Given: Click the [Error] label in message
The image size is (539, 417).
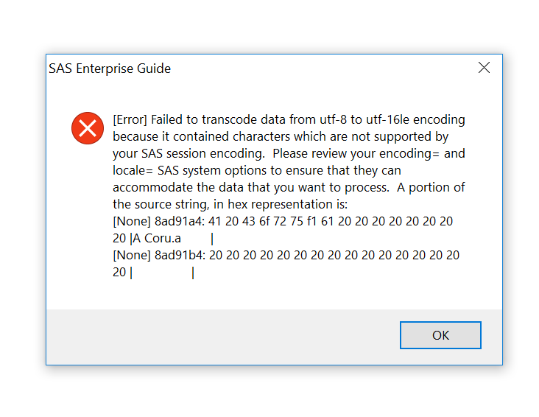Looking at the screenshot, I should pos(130,120).
